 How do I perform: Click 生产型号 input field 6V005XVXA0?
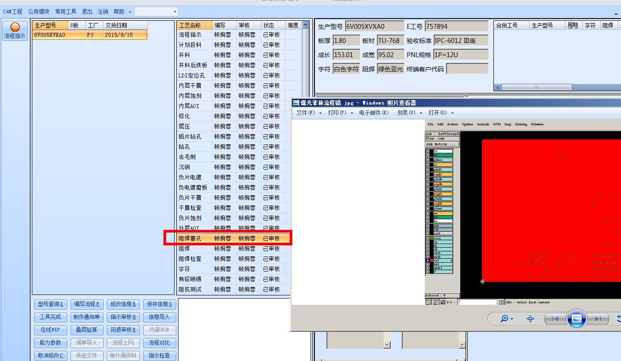tap(374, 26)
